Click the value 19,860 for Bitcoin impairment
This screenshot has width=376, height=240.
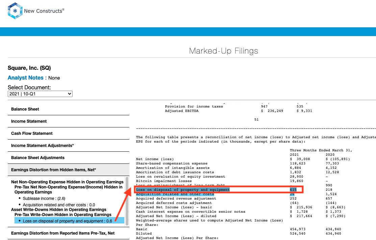coord(297,181)
